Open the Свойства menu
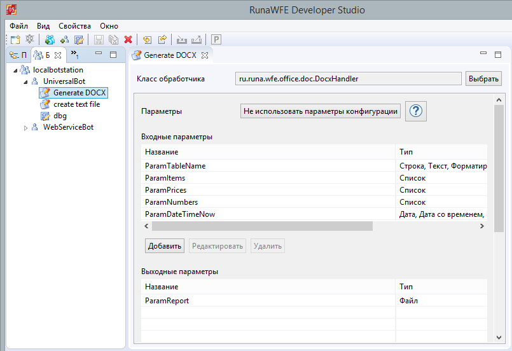This screenshot has width=512, height=351. [x=74, y=26]
